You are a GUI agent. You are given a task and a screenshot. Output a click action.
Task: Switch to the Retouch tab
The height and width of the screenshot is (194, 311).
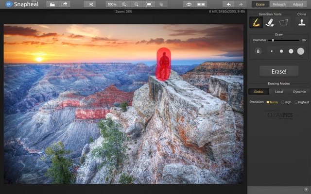point(279,4)
